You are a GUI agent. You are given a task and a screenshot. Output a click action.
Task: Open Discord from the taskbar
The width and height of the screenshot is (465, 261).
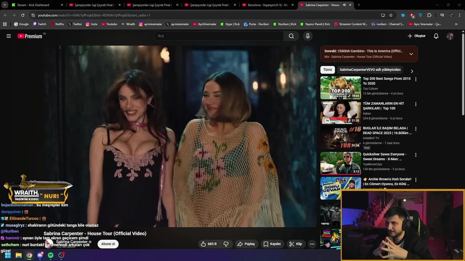click(40, 255)
